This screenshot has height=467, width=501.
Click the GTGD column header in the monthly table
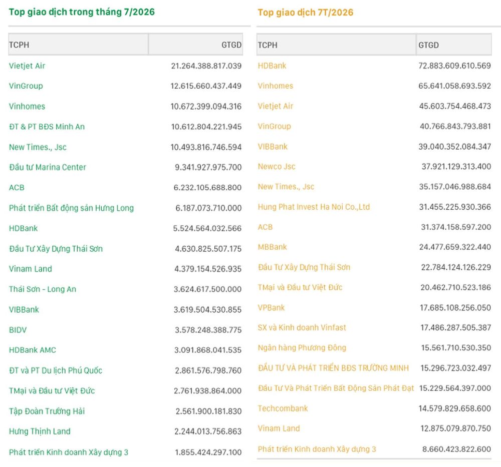point(195,45)
